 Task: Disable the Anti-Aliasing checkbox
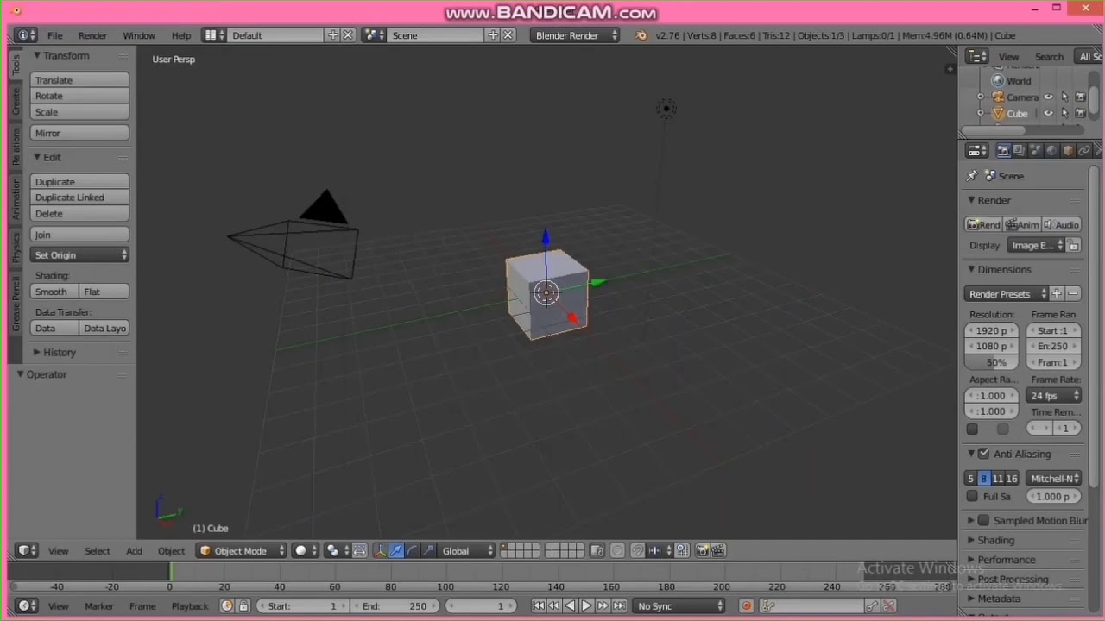click(983, 454)
